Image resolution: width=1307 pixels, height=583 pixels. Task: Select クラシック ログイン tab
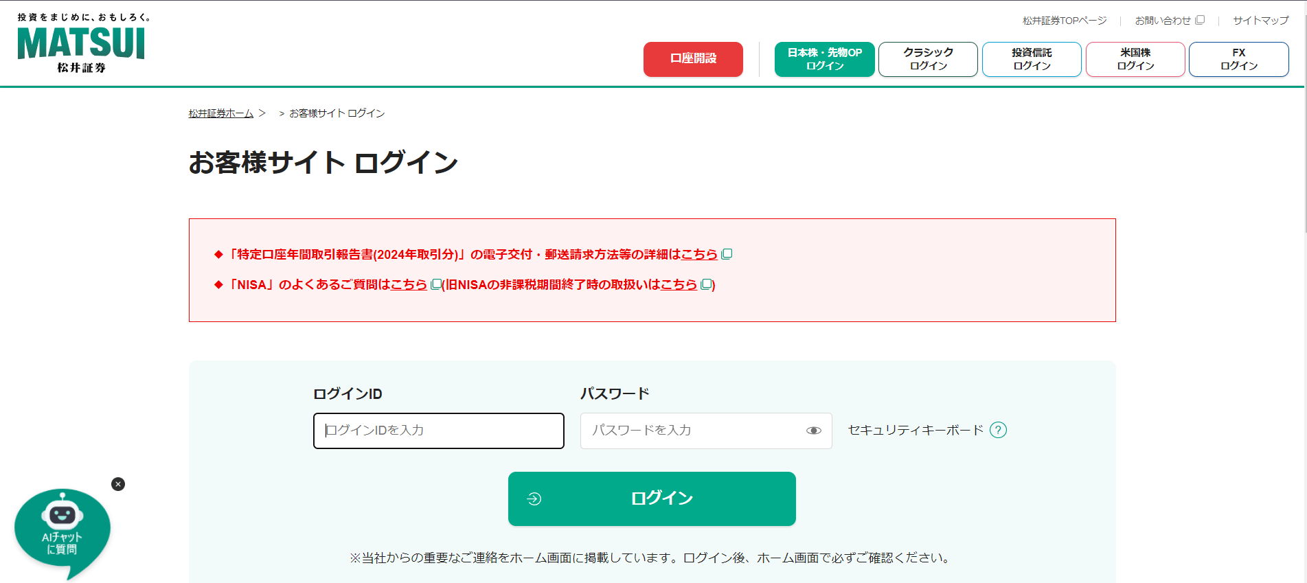928,59
